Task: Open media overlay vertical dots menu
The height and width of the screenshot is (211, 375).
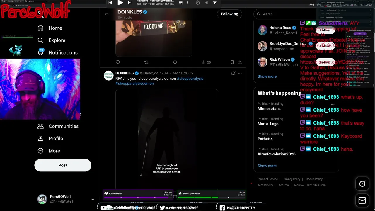Action: coord(187,3)
